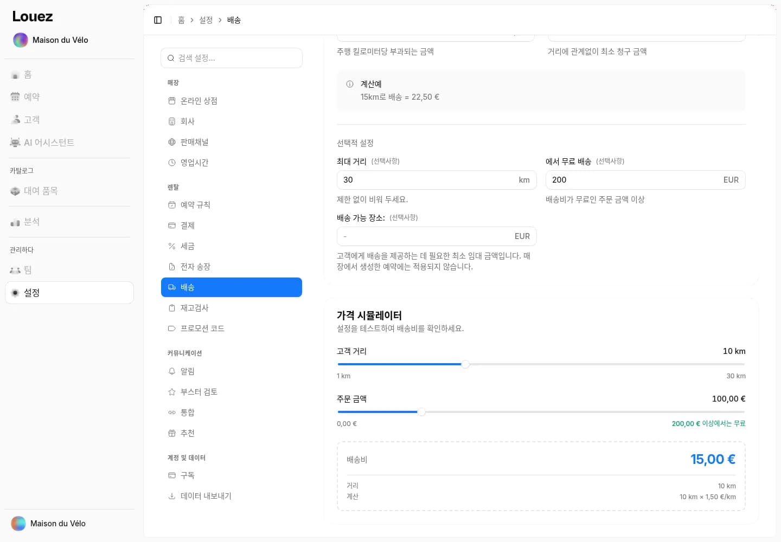Open 데이터 내보내기 download icon
This screenshot has width=781, height=542.
pos(172,496)
